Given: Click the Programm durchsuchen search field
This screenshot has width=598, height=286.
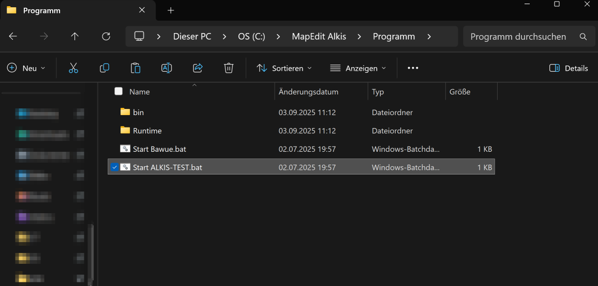Looking at the screenshot, I should (518, 37).
